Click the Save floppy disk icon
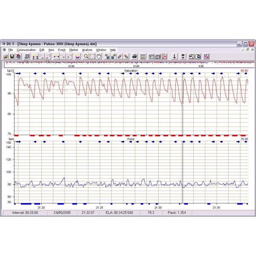The width and height of the screenshot is (256, 256). (x=12, y=57)
